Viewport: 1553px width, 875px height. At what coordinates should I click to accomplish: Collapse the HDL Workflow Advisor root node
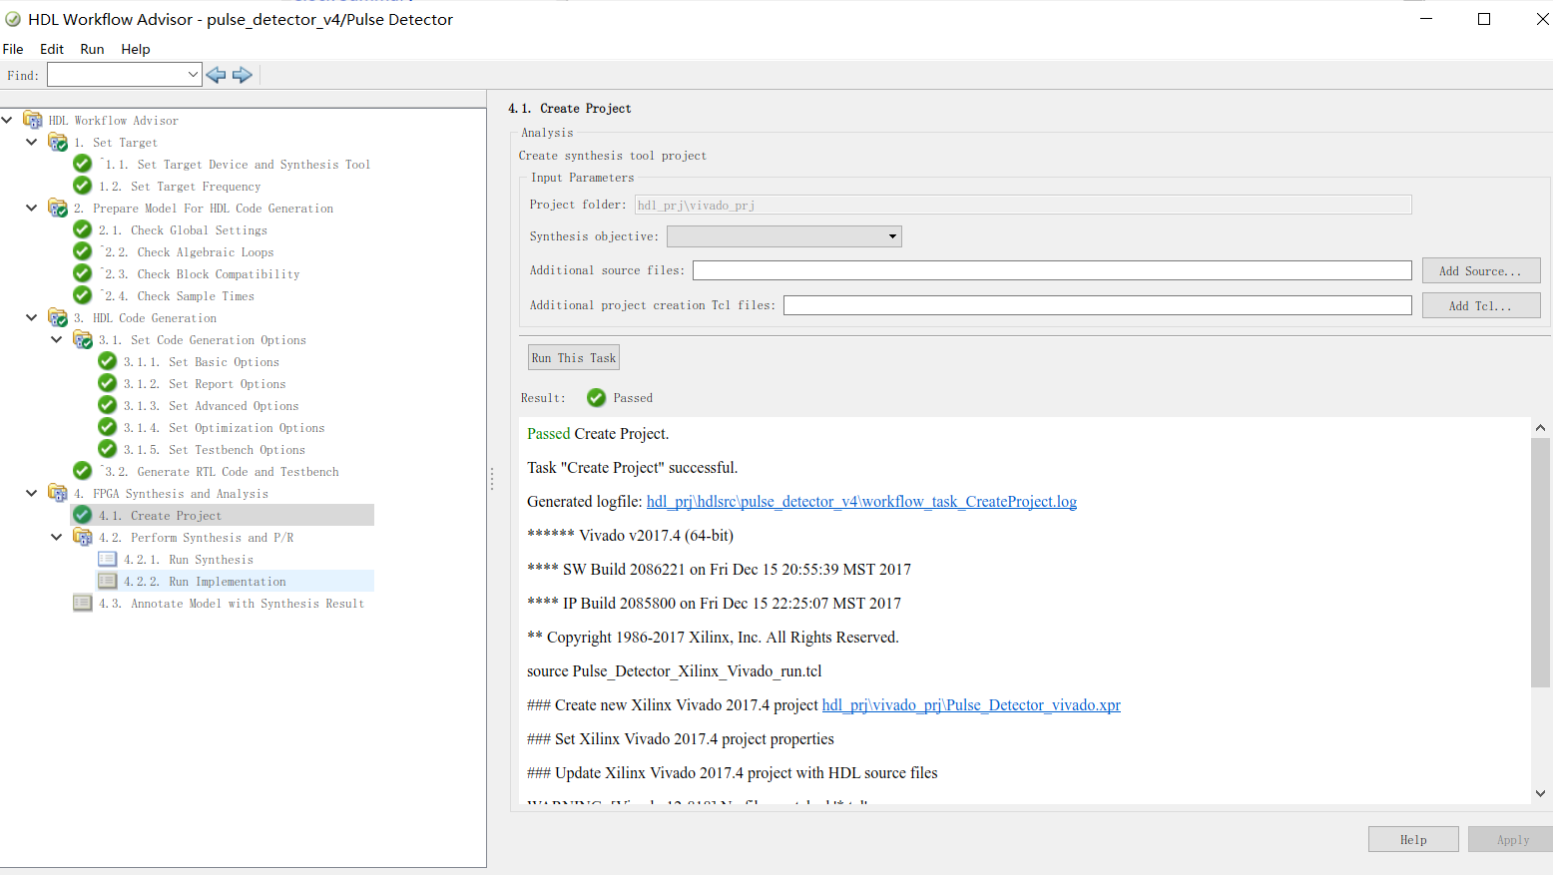(7, 120)
